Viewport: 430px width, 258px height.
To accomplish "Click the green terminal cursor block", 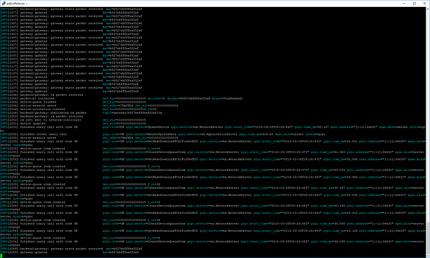I will tap(1, 256).
